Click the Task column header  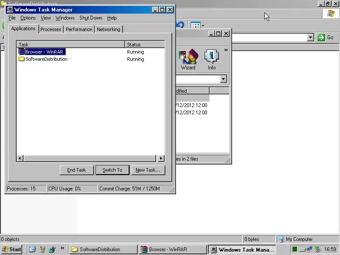click(x=71, y=45)
